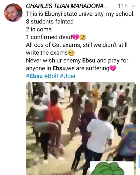The height and width of the screenshot is (175, 140).
Task: Open the 11h timestamp link
Action: pos(123,6)
